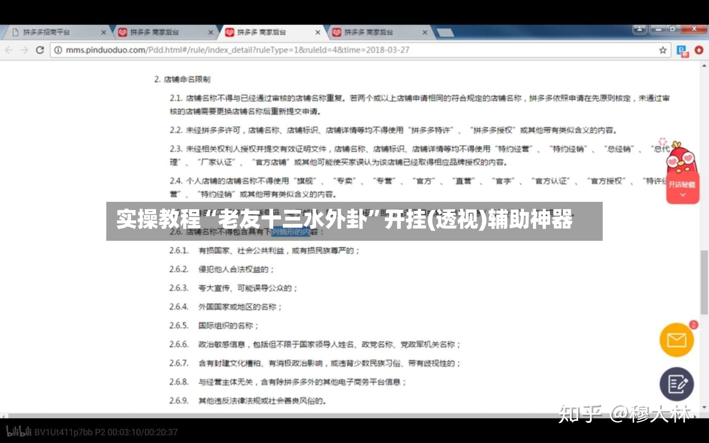Close the 拼多多招商平台 tab

click(x=103, y=32)
